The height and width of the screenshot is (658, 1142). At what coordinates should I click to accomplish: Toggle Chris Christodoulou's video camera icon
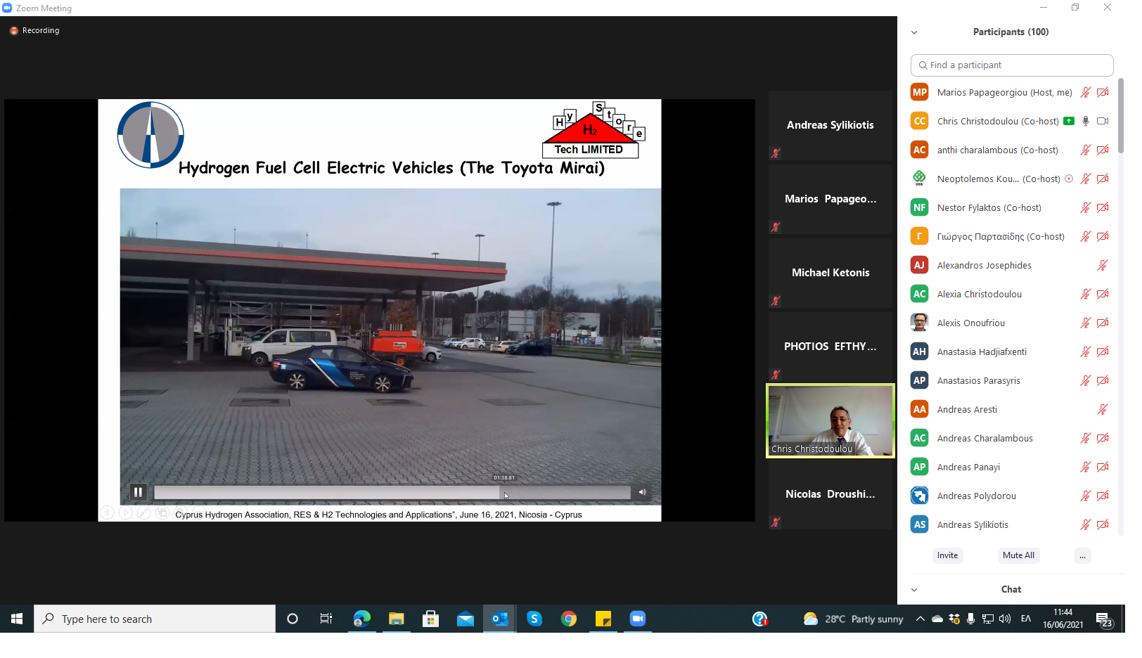(1103, 121)
